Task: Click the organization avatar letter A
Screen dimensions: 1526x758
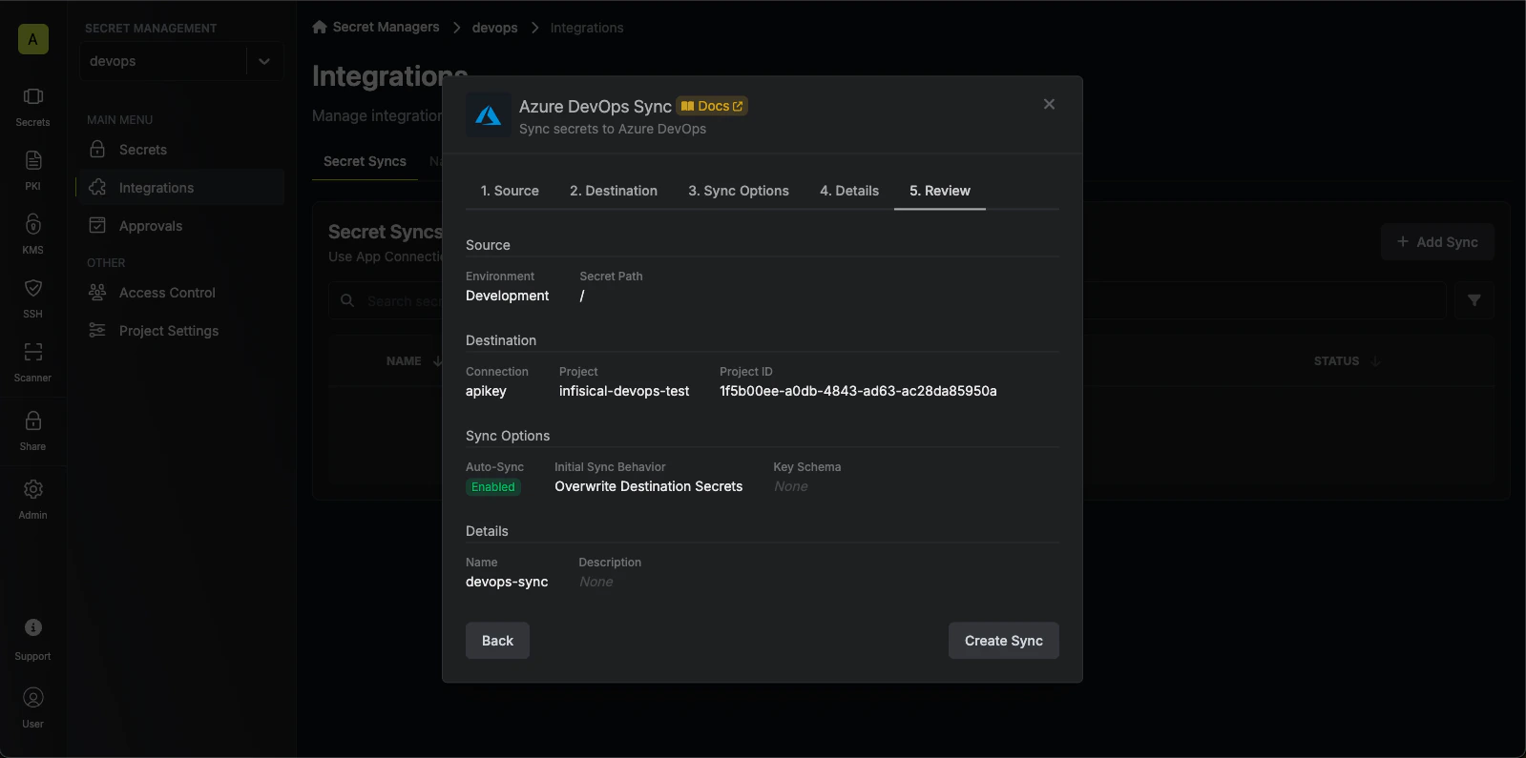Action: (x=33, y=39)
